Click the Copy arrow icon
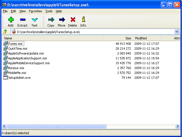Image resolution: width=182 pixels, height=137 pixels. [51, 20]
